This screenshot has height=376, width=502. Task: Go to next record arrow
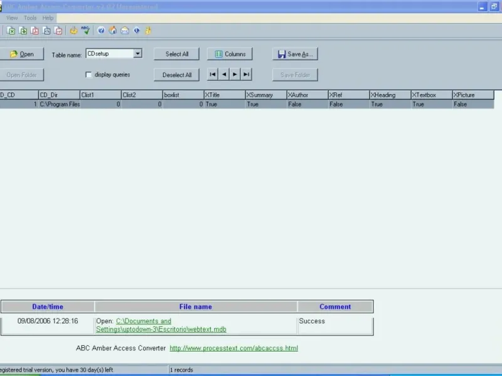pos(235,75)
